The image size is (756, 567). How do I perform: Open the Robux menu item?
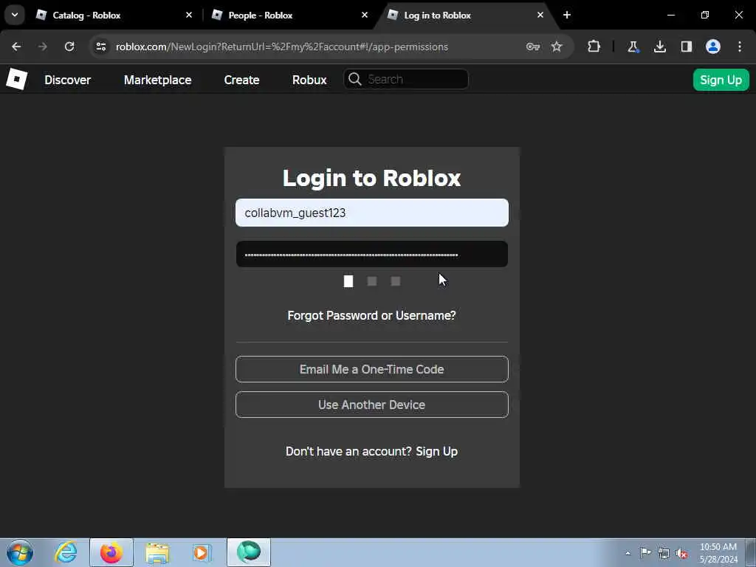(309, 80)
